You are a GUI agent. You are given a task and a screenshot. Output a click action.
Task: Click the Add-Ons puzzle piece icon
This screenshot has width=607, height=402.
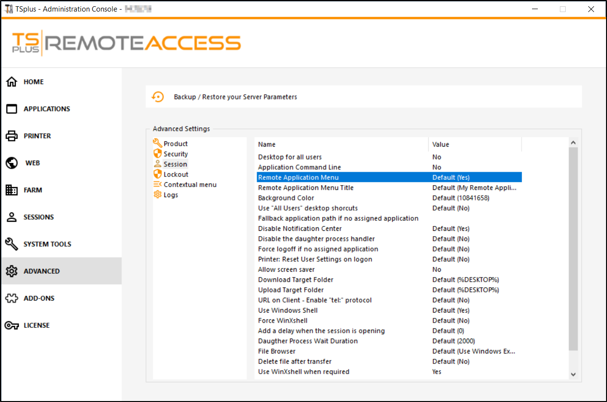[x=12, y=298]
